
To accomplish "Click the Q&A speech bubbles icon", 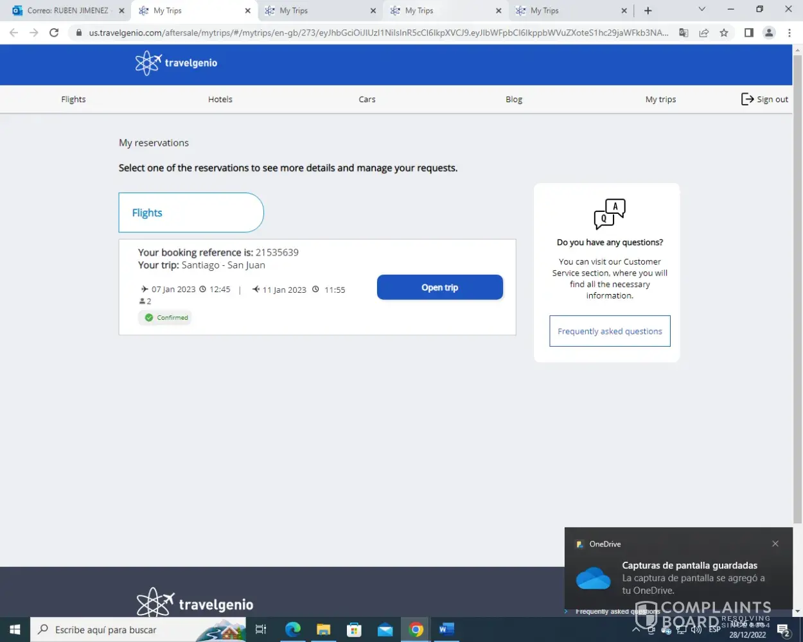I will 610,214.
